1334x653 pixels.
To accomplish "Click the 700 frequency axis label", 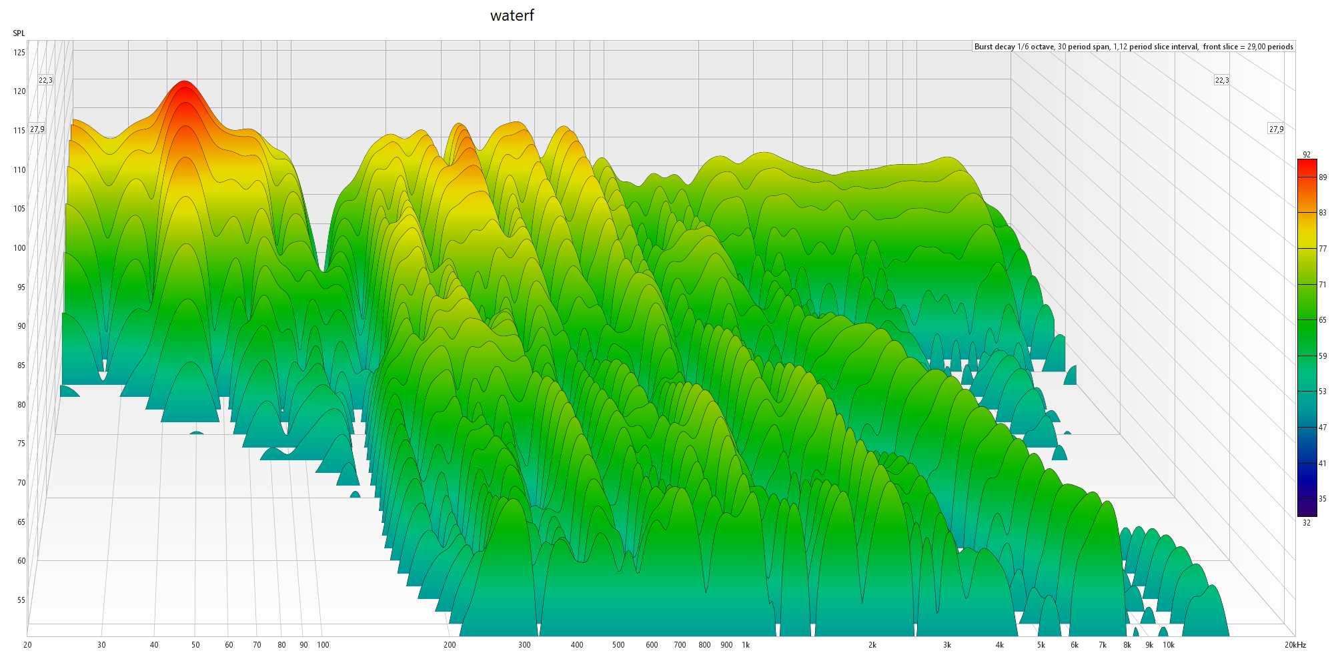I will [680, 645].
